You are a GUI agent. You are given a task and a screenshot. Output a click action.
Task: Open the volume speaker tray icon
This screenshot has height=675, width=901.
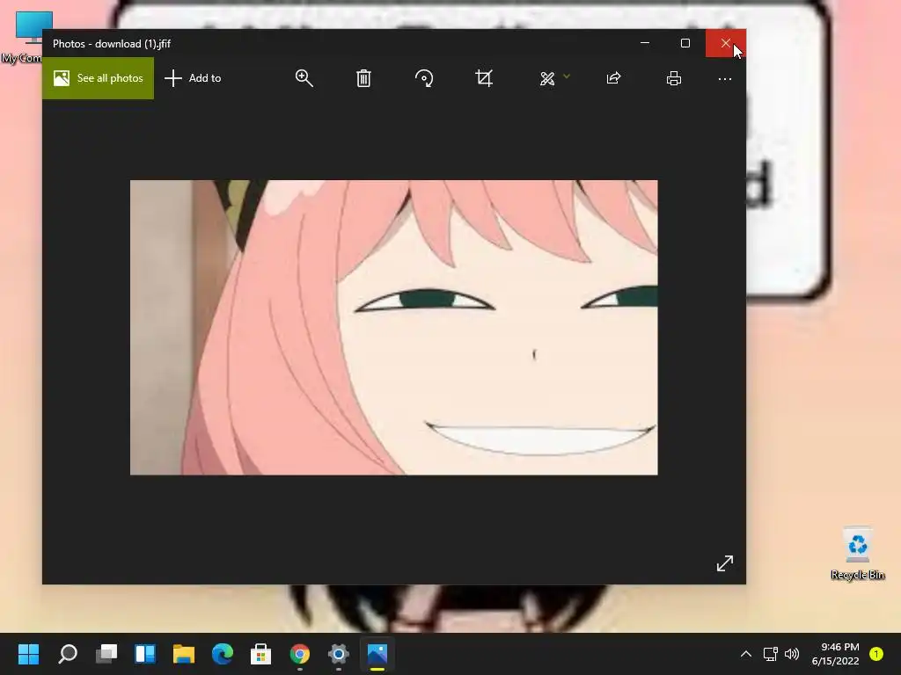tap(792, 654)
